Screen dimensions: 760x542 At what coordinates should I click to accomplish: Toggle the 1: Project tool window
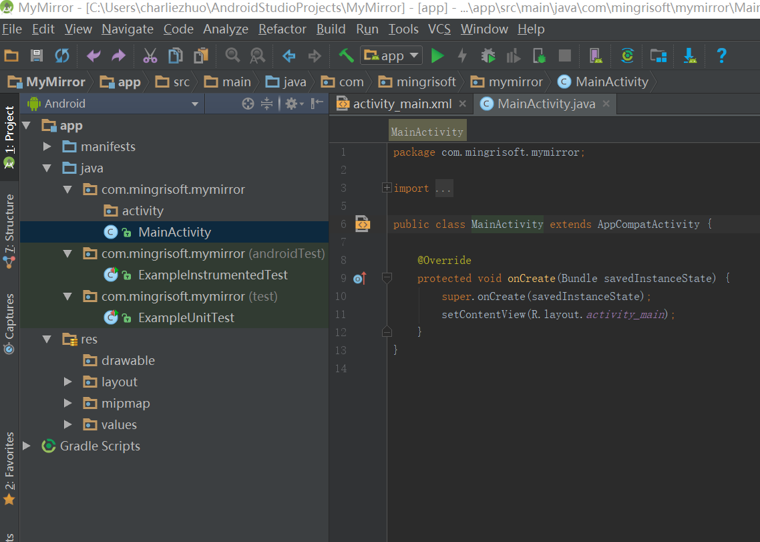pyautogui.click(x=9, y=137)
